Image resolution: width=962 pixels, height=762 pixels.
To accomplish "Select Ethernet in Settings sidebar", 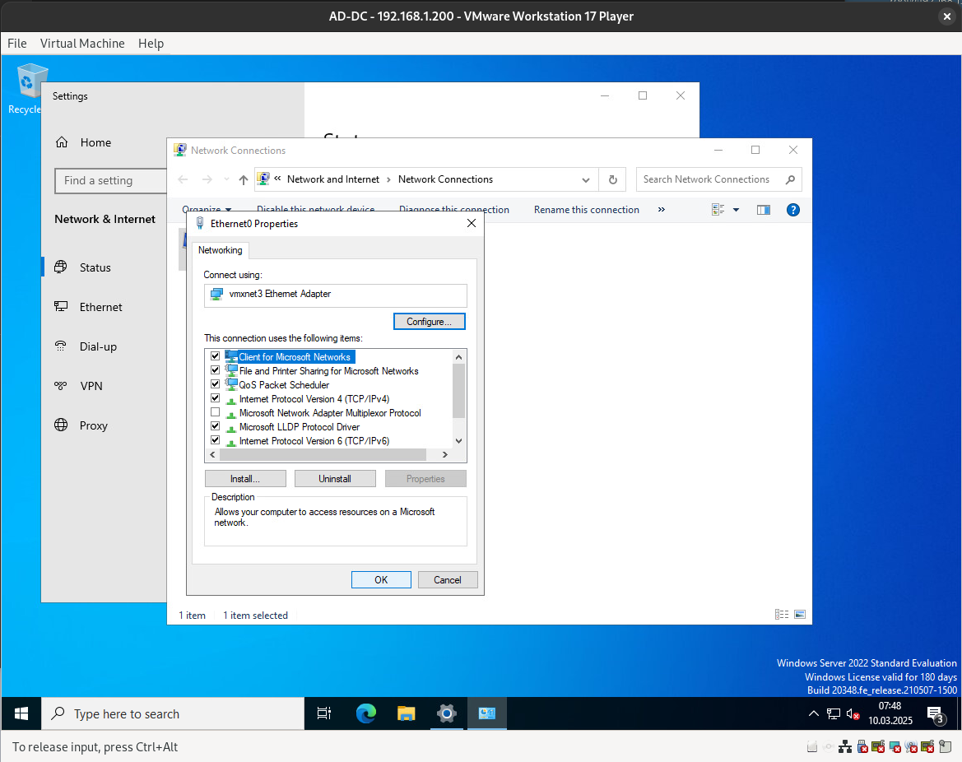I will pos(100,307).
